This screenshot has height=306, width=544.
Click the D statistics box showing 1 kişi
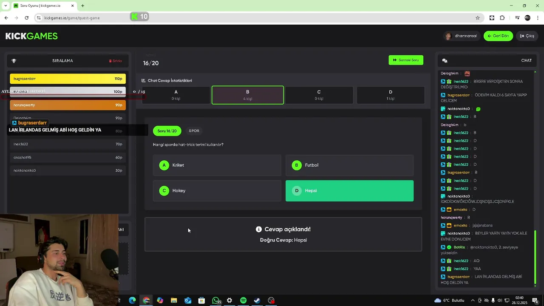click(391, 95)
